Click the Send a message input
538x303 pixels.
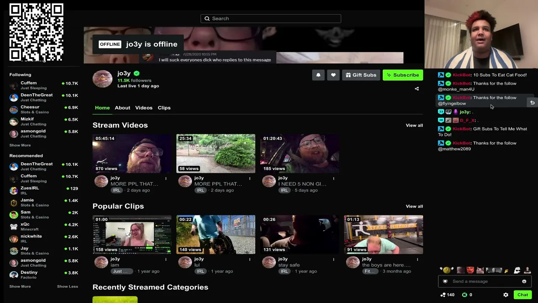(485, 281)
